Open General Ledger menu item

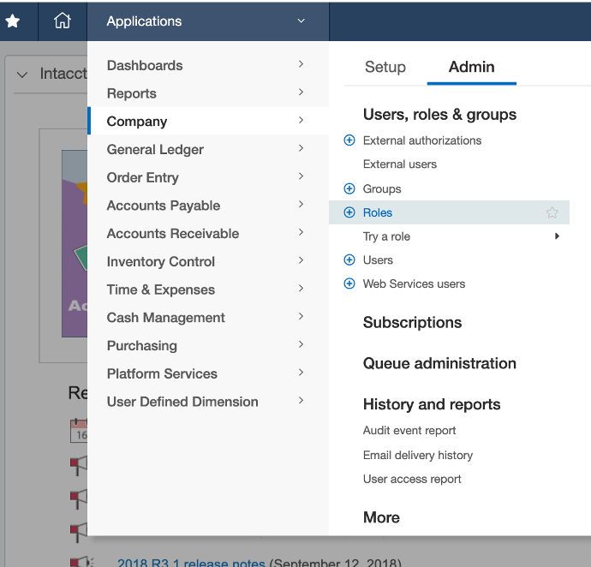click(208, 149)
